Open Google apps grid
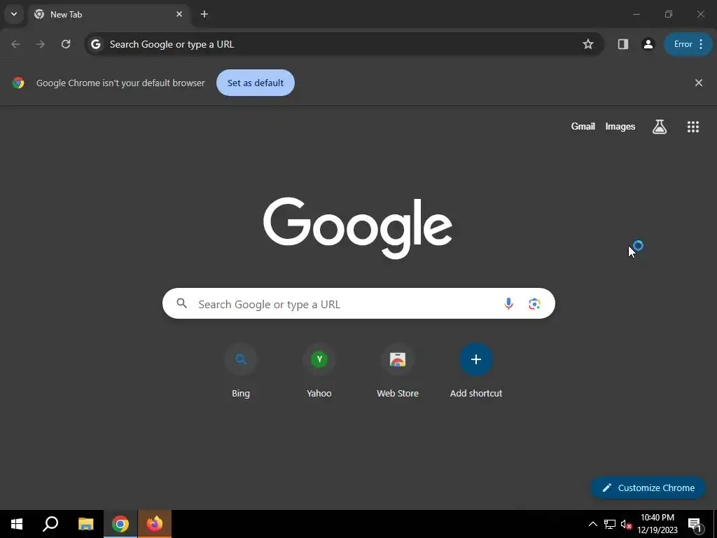The image size is (717, 538). 693,127
